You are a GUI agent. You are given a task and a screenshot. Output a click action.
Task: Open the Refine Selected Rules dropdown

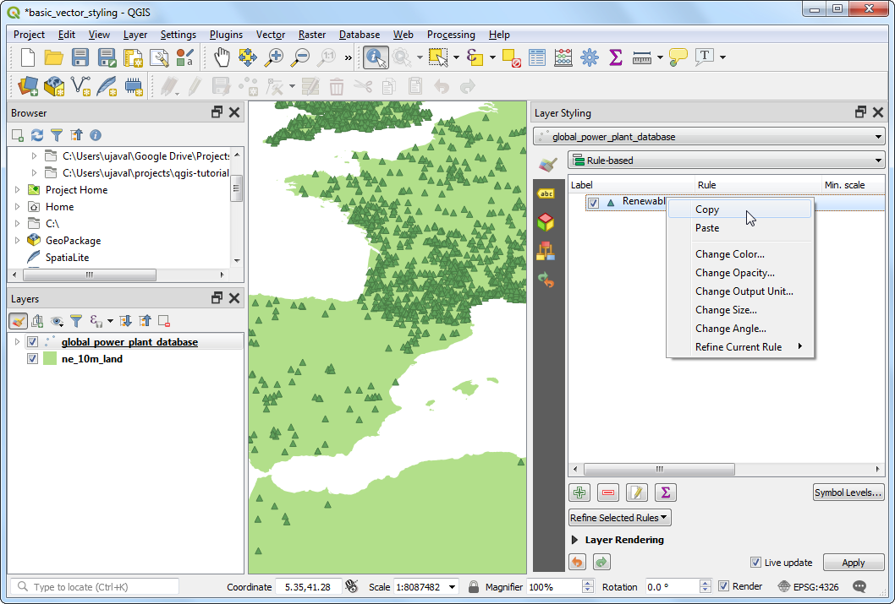[620, 518]
